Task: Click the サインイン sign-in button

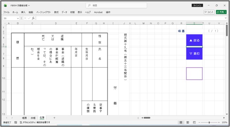Action: (197, 5)
